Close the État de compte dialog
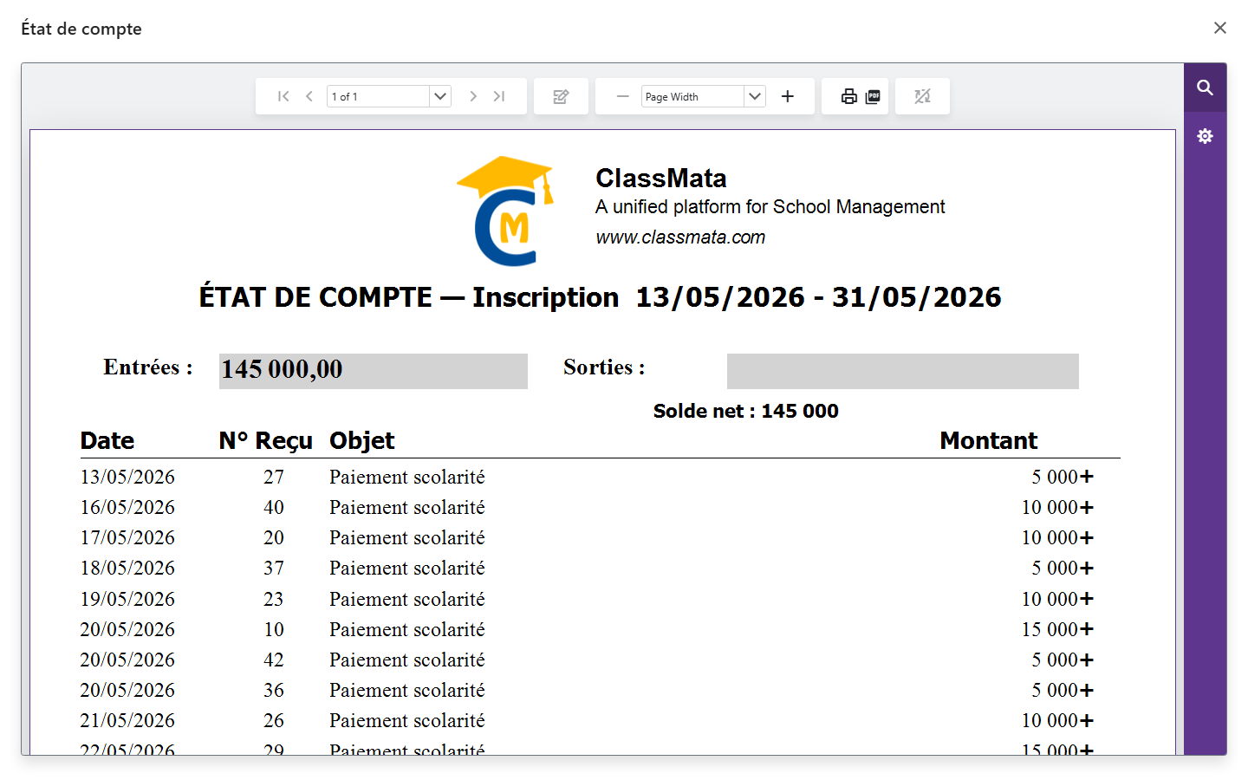 pos(1220,28)
